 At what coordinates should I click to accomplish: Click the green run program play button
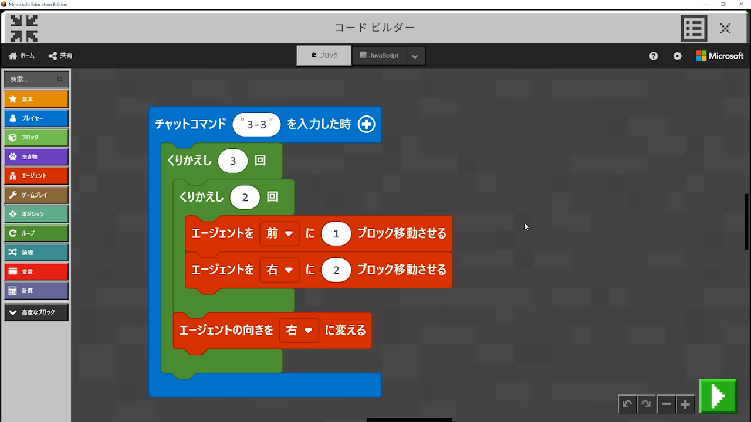click(x=718, y=396)
